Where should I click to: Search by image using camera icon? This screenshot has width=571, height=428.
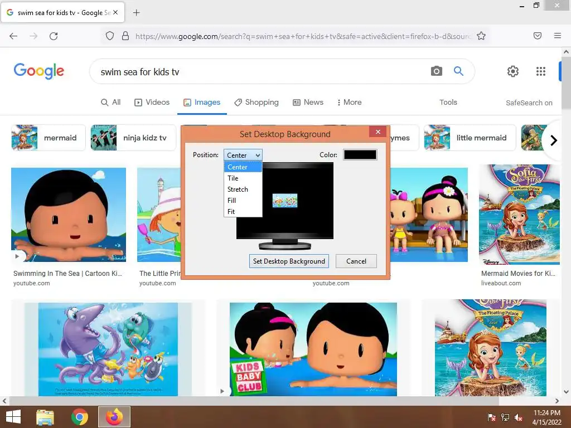(436, 71)
